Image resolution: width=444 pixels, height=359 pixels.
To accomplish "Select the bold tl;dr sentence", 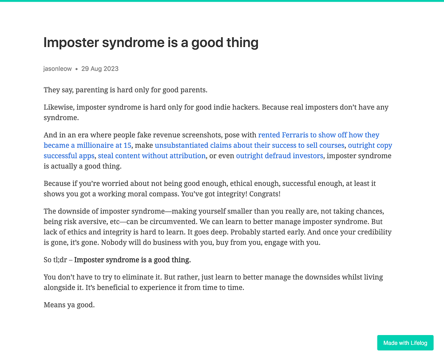I will [x=132, y=260].
